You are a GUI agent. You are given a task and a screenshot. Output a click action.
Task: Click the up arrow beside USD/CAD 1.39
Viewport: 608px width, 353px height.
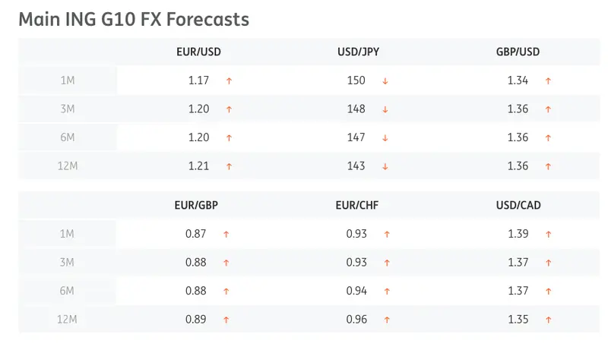click(548, 234)
